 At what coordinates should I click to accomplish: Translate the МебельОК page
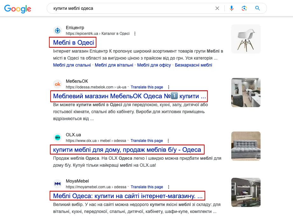click(147, 87)
